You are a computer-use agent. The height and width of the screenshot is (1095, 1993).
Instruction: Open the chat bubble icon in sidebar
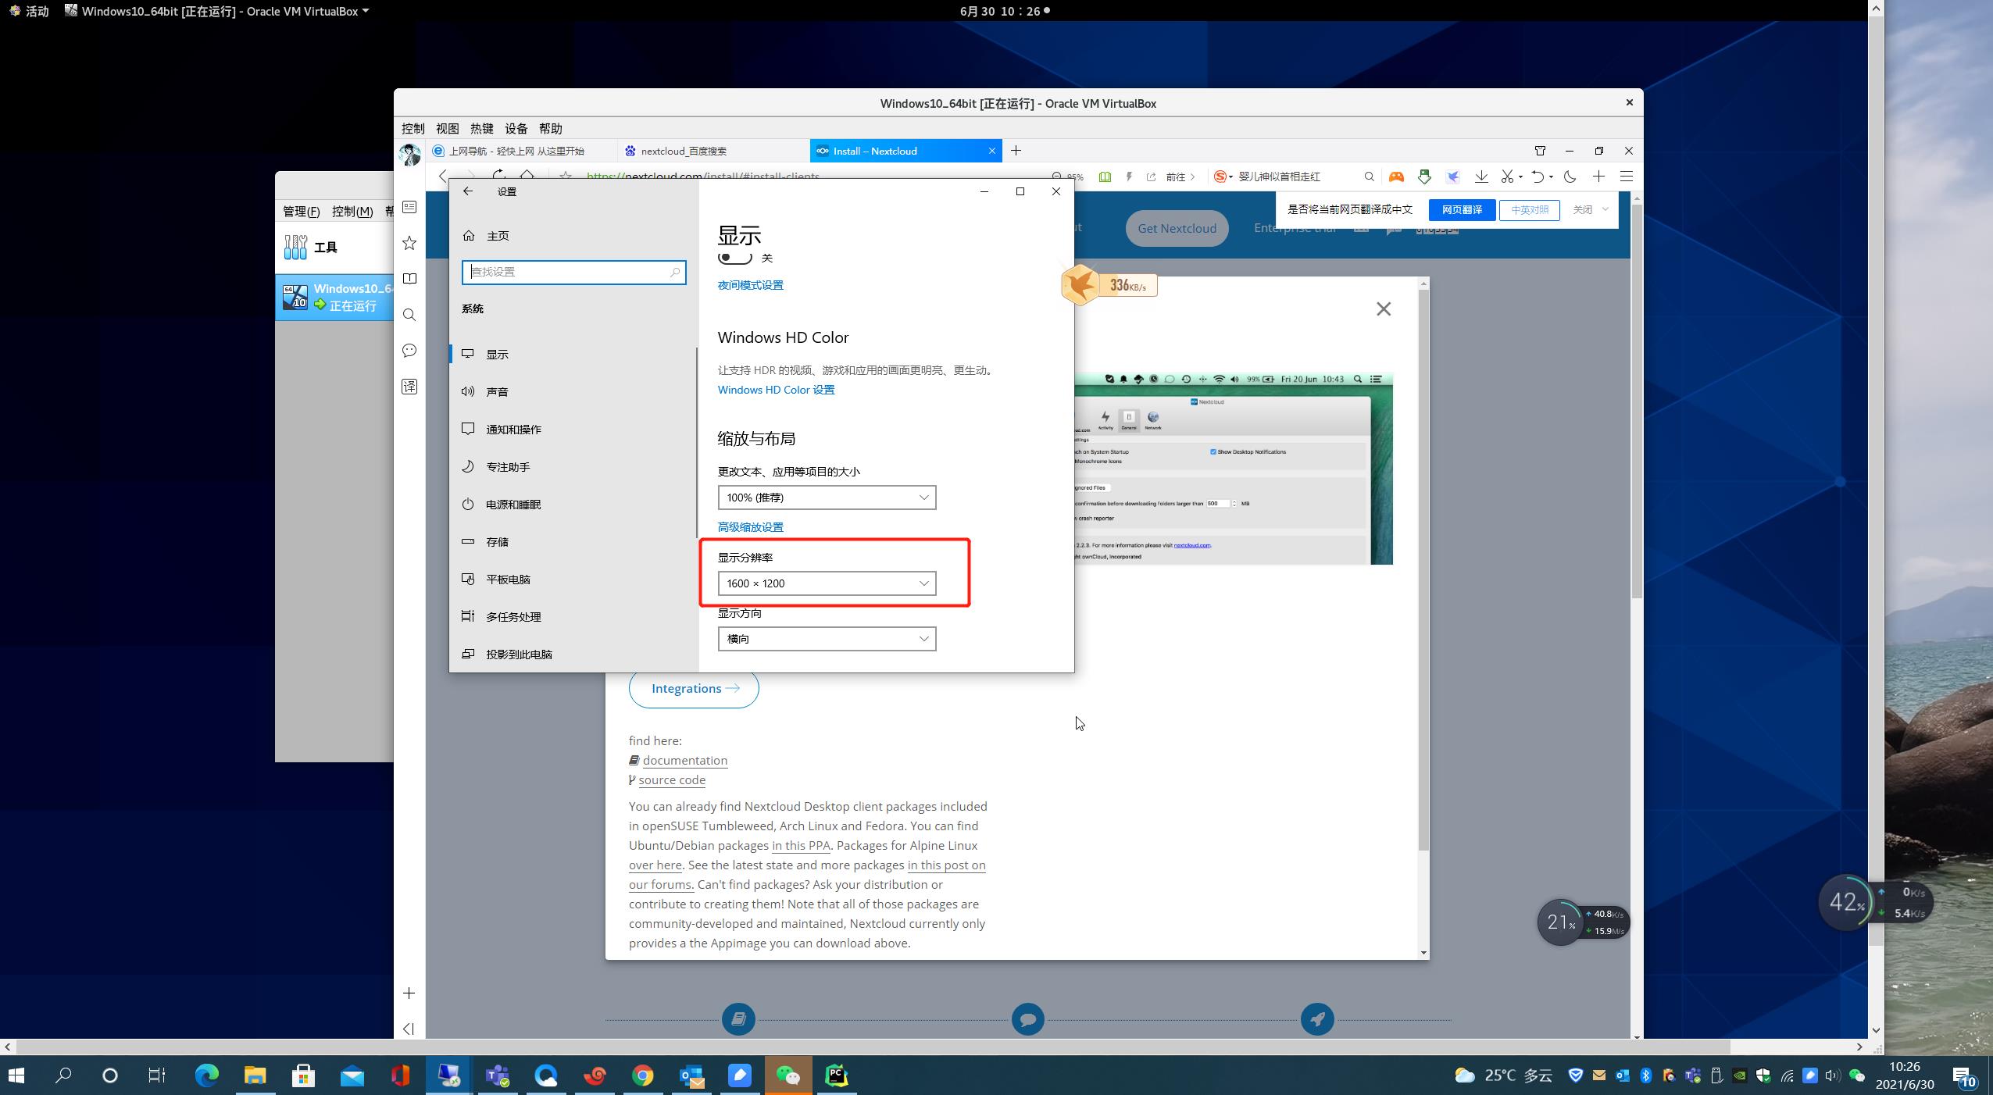(409, 351)
